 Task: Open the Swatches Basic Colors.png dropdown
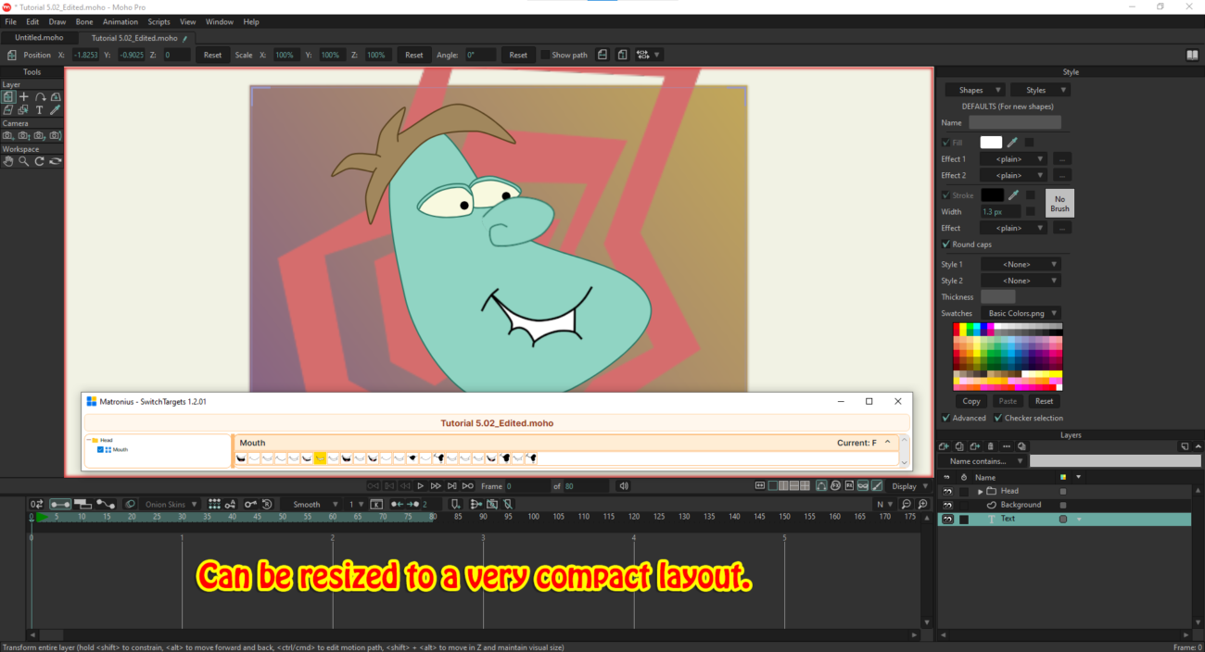[1021, 314]
